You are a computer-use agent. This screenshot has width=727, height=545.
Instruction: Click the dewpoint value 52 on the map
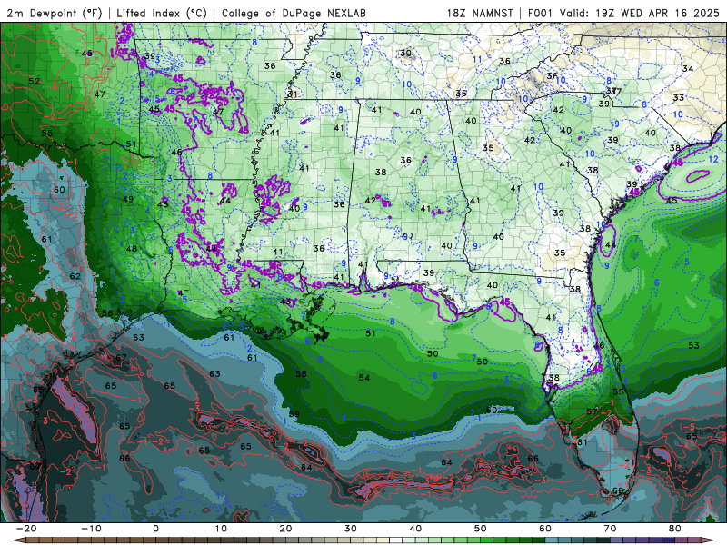pyautogui.click(x=35, y=81)
